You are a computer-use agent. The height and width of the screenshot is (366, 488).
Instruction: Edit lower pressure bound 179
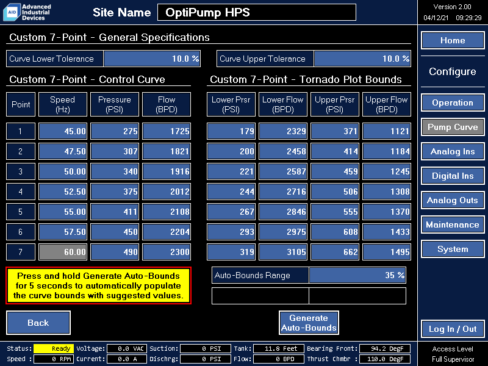point(231,131)
